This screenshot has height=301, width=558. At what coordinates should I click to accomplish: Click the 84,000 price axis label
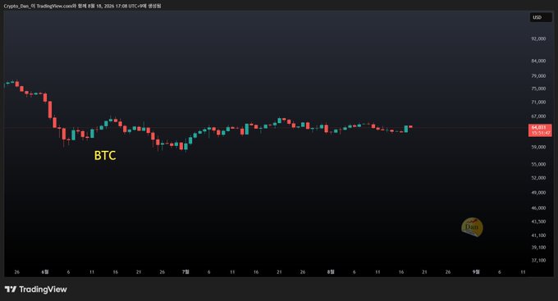pyautogui.click(x=538, y=61)
